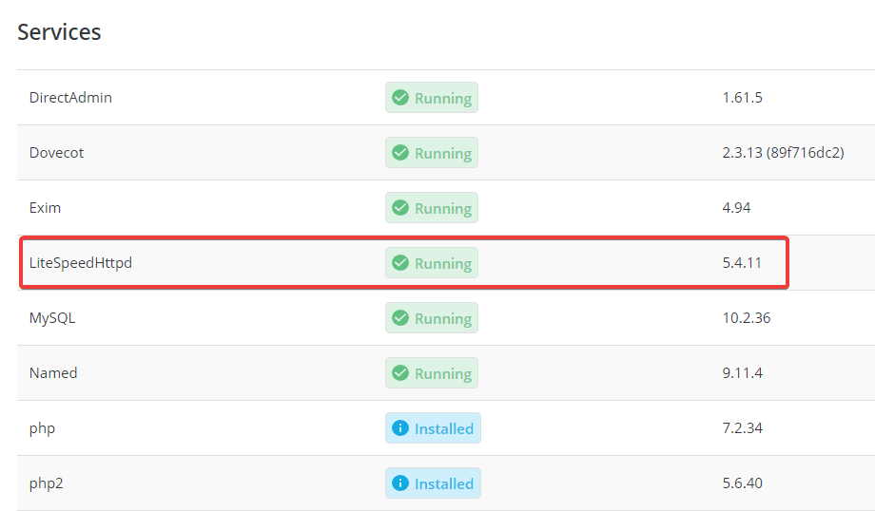This screenshot has width=875, height=511.
Task: Click the Running badge for LiteSpeedHttpd
Action: coord(432,263)
